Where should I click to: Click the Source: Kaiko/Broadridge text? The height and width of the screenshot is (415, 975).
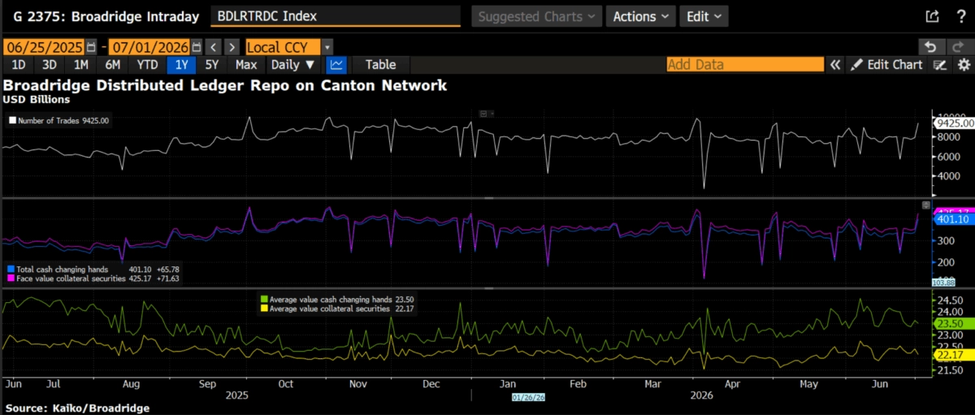[77, 409]
